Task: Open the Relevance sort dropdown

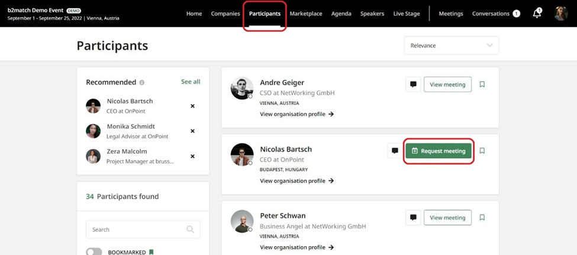Action: (x=451, y=46)
